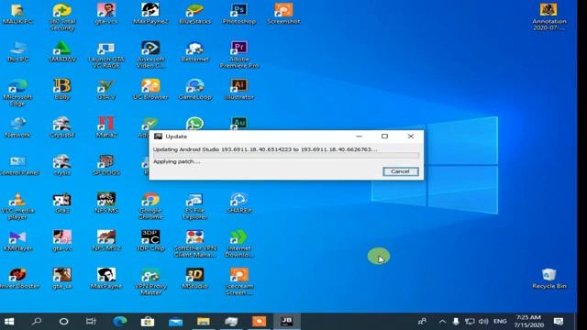The width and height of the screenshot is (587, 330).
Task: Open the Windows Start menu
Action: (x=9, y=322)
